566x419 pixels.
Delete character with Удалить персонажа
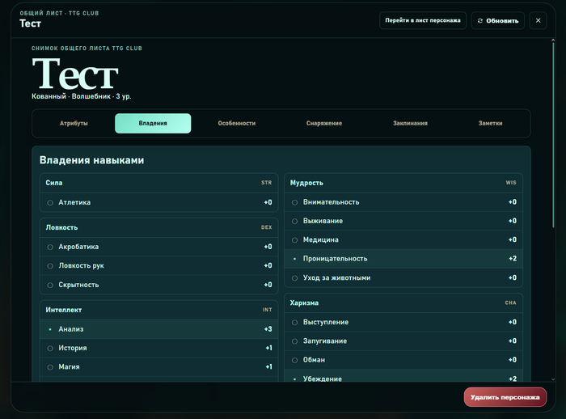click(505, 397)
